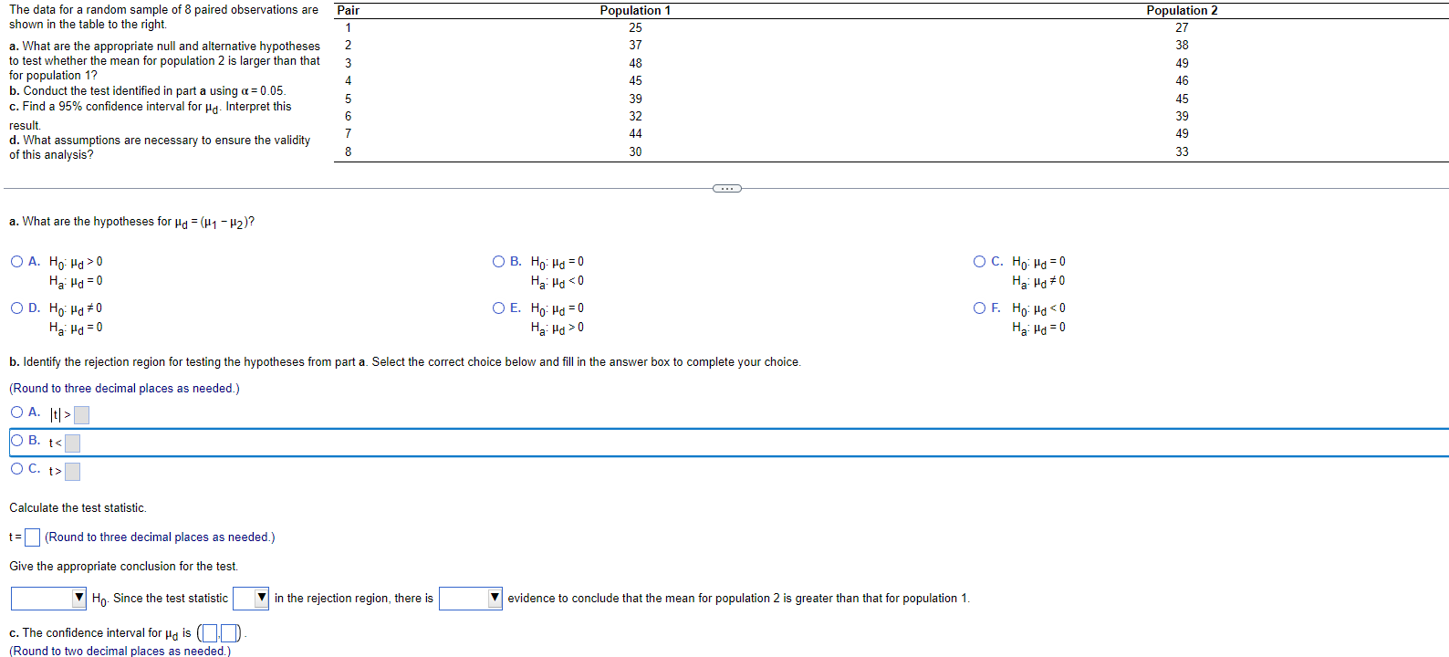Click the ellipsis expander on the divider
Screen dimensions: 1449x657
(x=726, y=189)
